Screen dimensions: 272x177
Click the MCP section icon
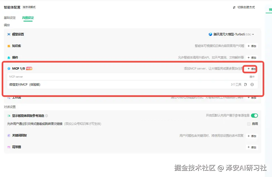[x=9, y=68]
